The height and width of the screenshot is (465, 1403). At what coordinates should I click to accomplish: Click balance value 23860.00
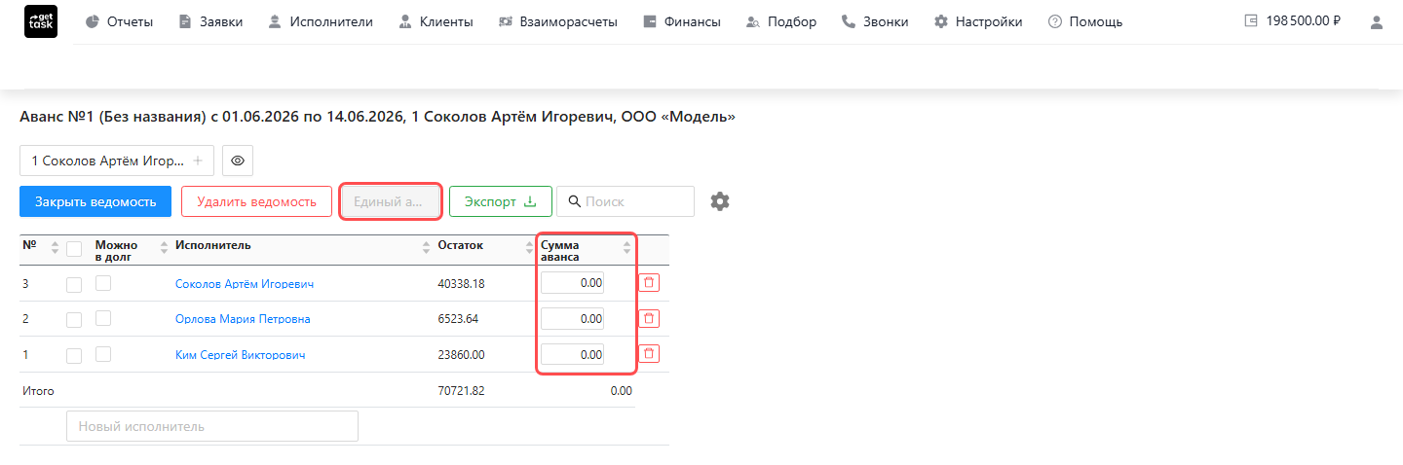pyautogui.click(x=462, y=355)
